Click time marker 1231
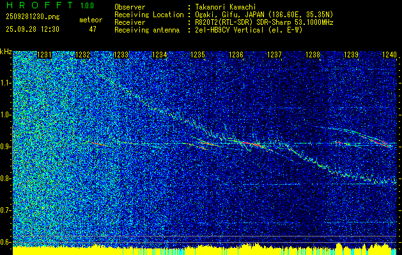Screen dimensions: 402x255 (44, 54)
